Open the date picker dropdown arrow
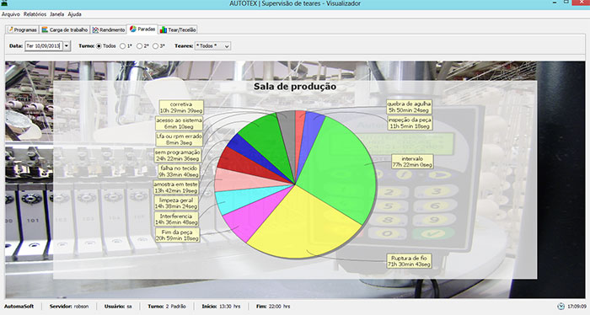590x315 pixels. coord(67,45)
